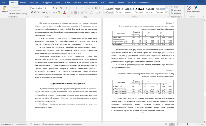Click the Correct checkmark icon
Screen dimensions: 206x126
point(189,8)
